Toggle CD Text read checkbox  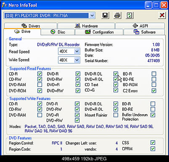pos(116,85)
